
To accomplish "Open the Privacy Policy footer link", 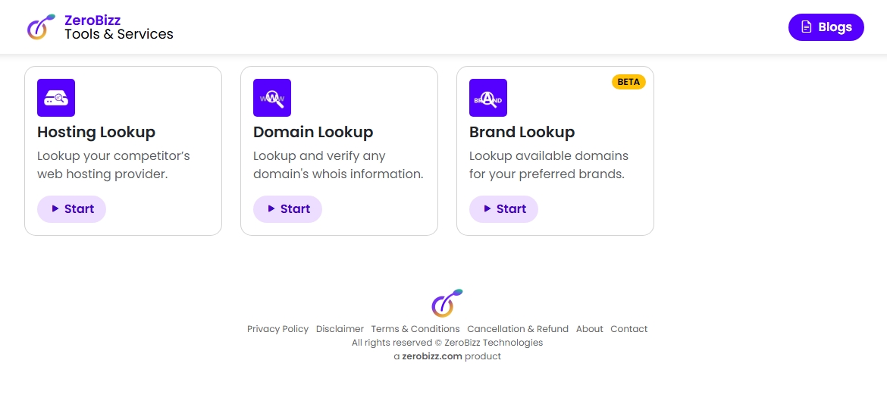I will point(277,329).
